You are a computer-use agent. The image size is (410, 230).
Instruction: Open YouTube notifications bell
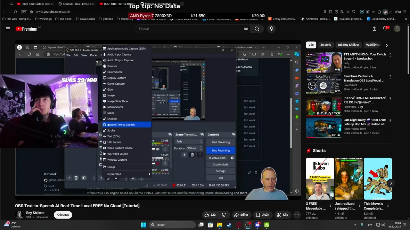(x=385, y=29)
